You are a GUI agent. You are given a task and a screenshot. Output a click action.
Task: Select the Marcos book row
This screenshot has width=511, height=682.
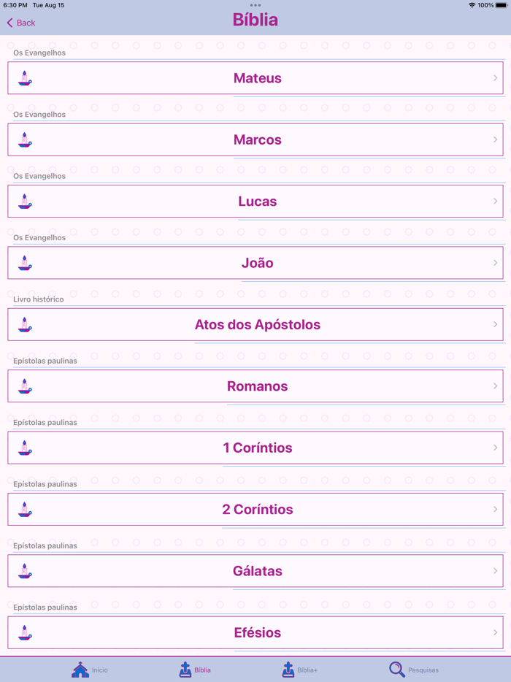coord(257,139)
